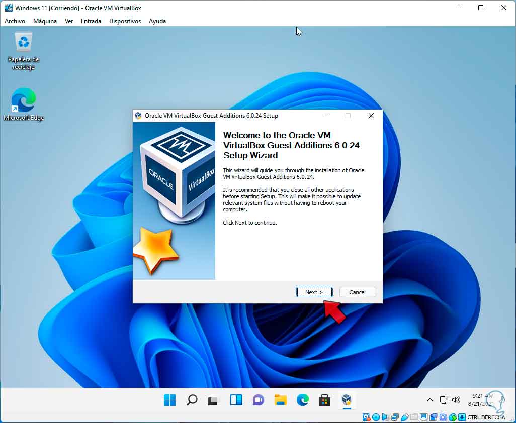Open the Windows 11 Start menu

click(170, 400)
